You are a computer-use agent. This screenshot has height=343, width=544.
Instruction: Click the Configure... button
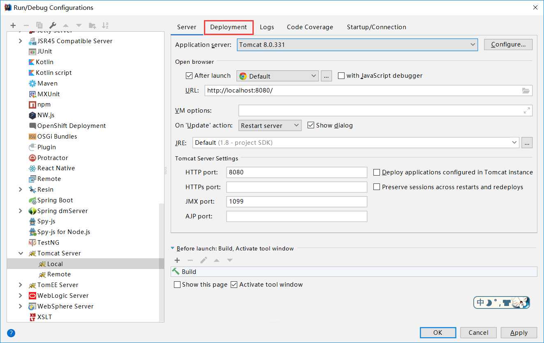click(508, 44)
